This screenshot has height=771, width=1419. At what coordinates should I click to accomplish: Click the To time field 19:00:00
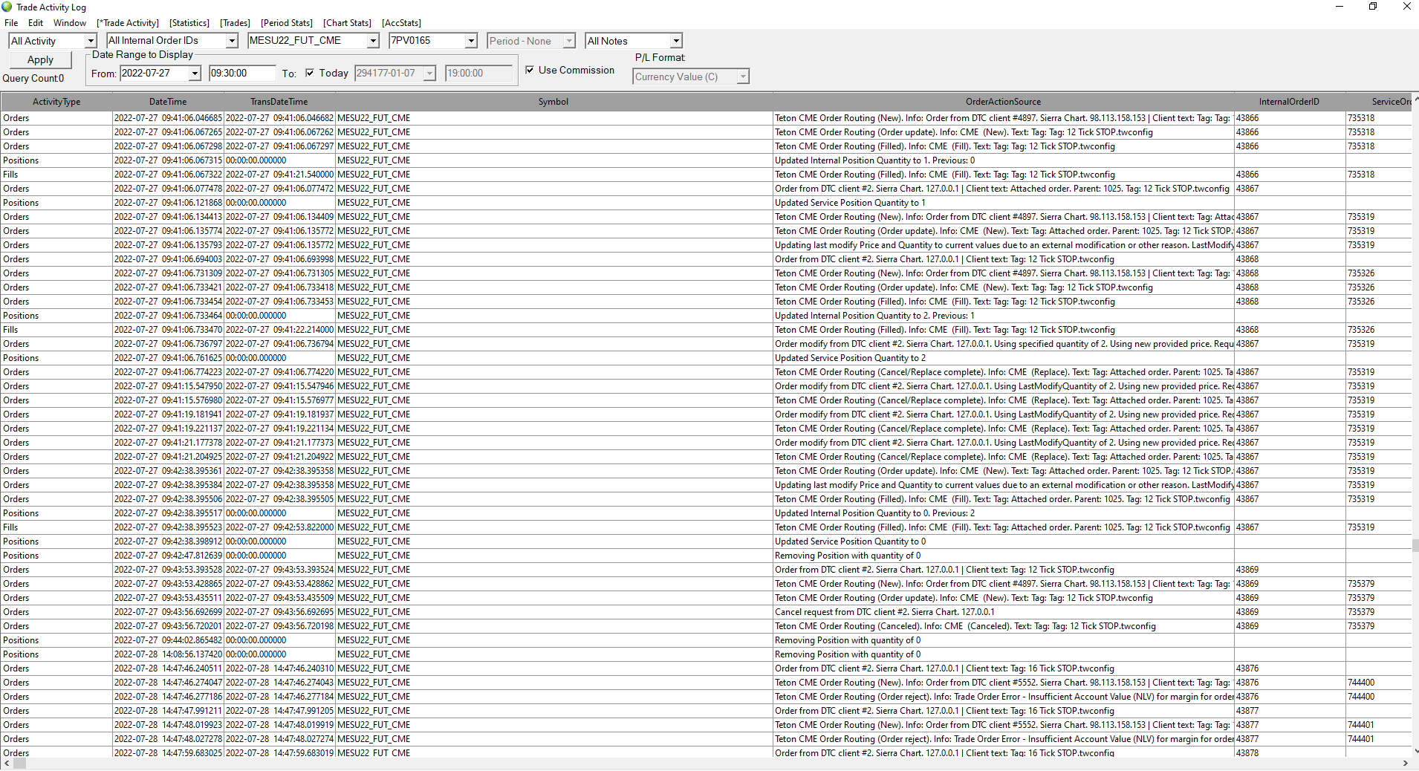point(478,73)
